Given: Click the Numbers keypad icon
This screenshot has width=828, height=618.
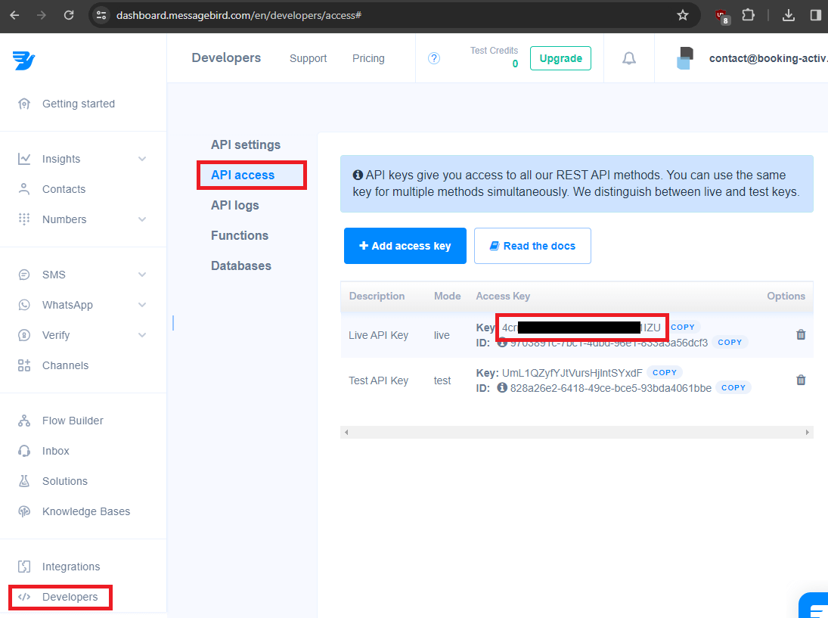Looking at the screenshot, I should tap(24, 219).
